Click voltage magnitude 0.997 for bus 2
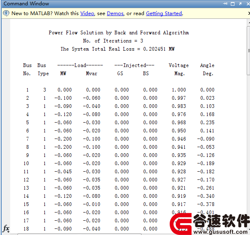Viewport: 250px width, 235px height. 179,98
